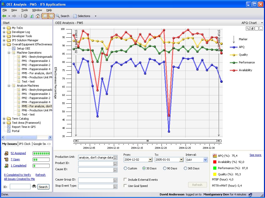
Task: Click the chart underscore minimize icon
Action: pos(261,28)
